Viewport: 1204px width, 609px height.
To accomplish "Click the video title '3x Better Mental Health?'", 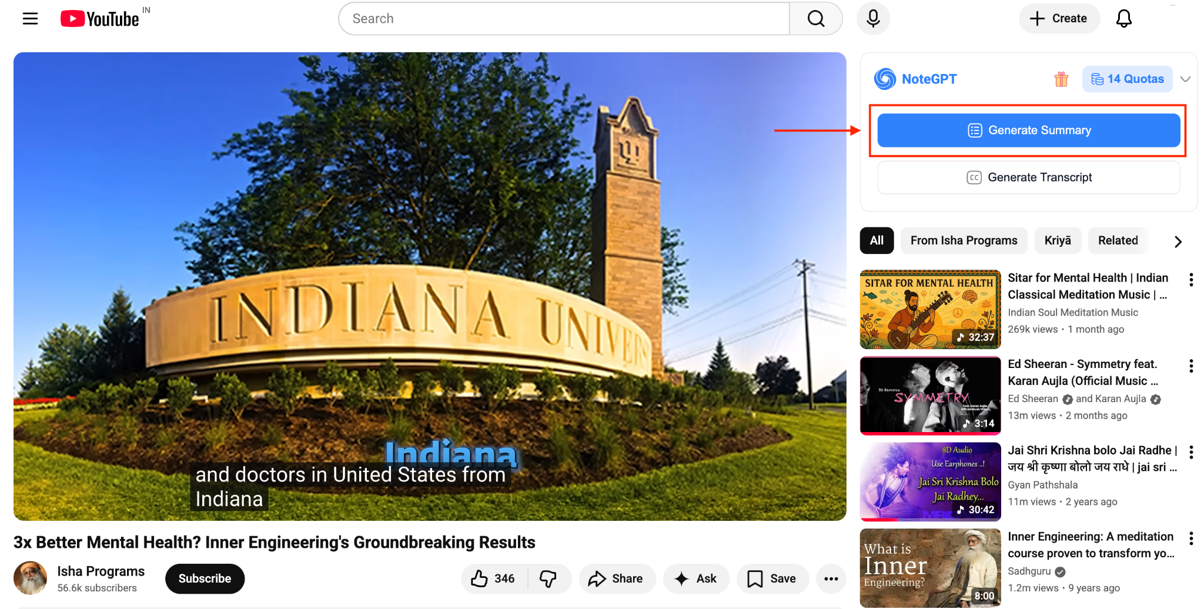I will [275, 542].
